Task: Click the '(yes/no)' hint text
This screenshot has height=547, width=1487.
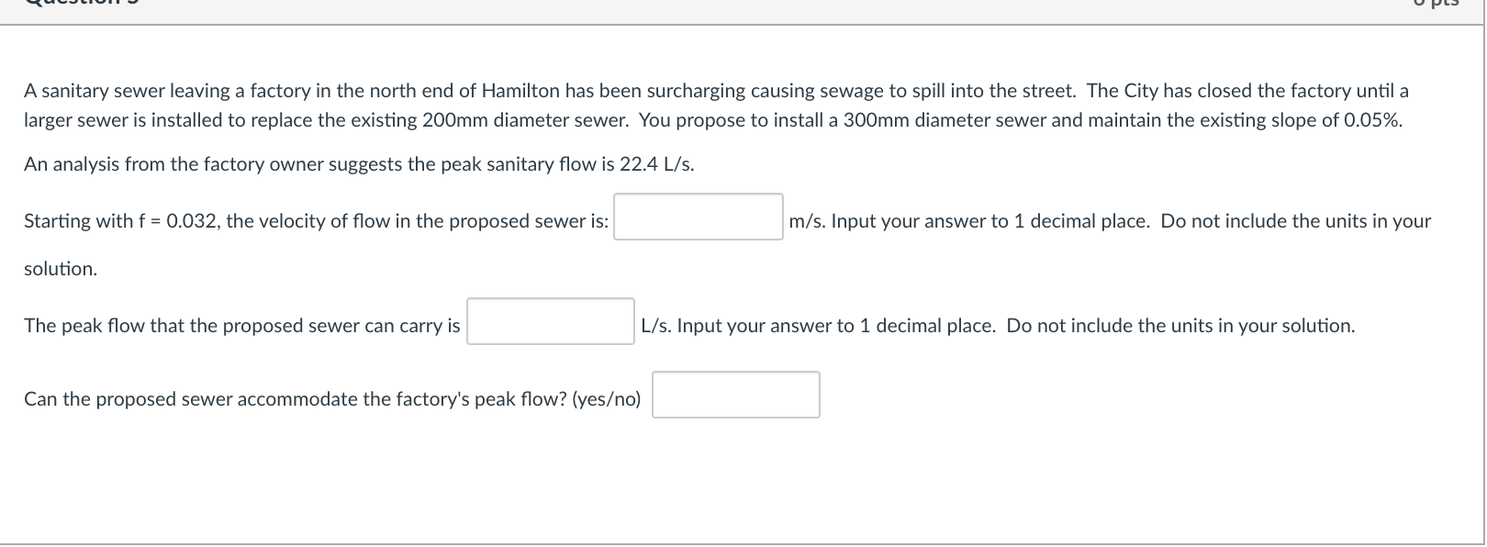Action: click(x=606, y=399)
